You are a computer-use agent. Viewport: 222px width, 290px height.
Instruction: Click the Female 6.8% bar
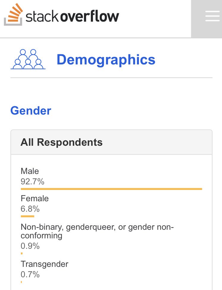pyautogui.click(x=27, y=216)
